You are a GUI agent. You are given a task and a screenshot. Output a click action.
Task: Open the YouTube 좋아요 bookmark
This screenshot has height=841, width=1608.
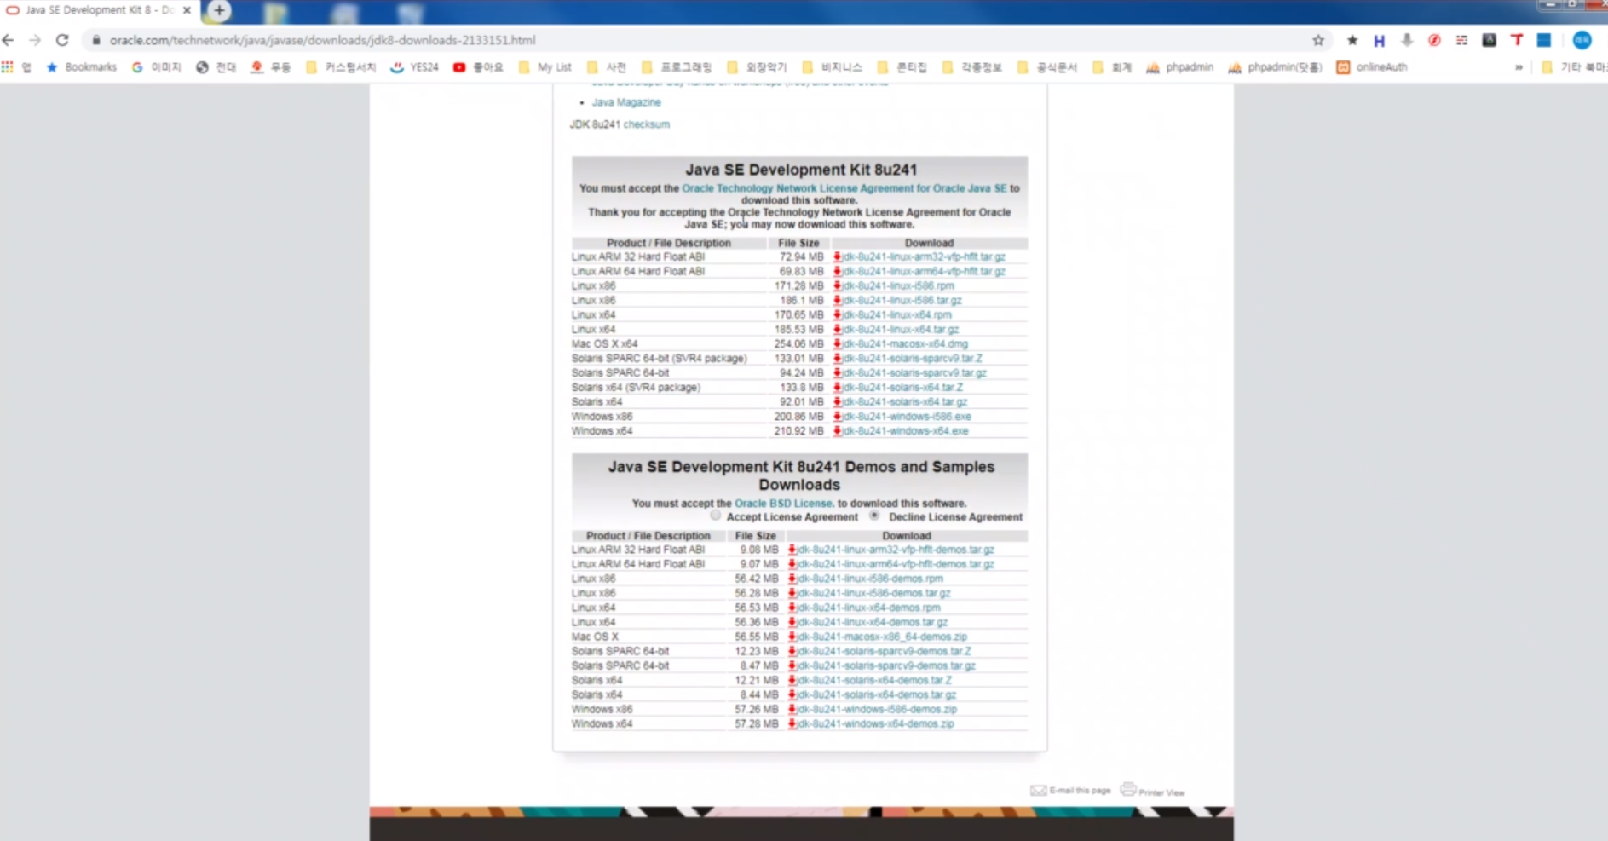(478, 67)
